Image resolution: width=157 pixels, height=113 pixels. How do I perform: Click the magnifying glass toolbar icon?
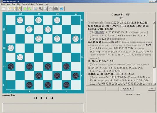pyautogui.click(x=40, y=9)
